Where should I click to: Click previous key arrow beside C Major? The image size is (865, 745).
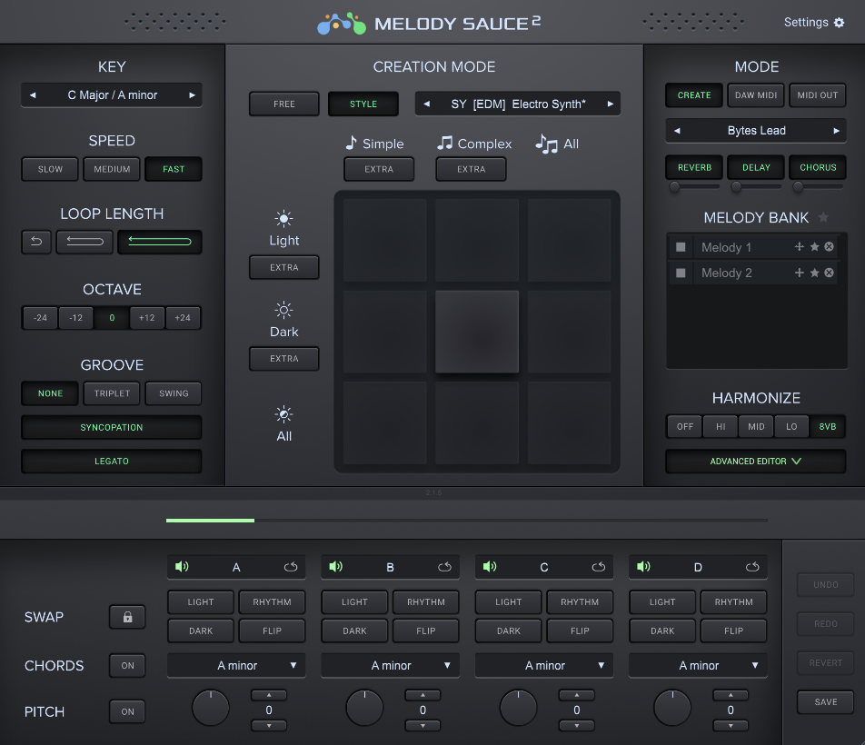[33, 95]
